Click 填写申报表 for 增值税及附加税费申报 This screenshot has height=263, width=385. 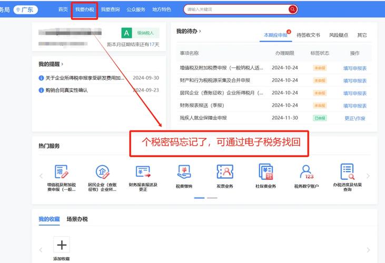tap(354, 68)
